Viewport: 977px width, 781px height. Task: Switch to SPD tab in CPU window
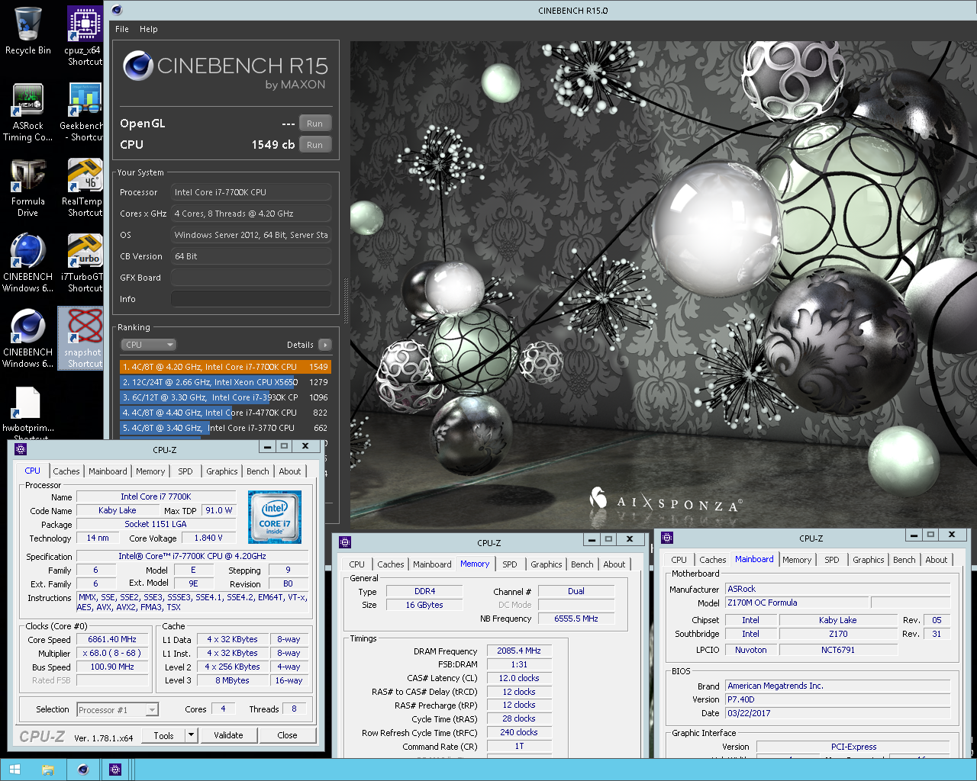[185, 471]
